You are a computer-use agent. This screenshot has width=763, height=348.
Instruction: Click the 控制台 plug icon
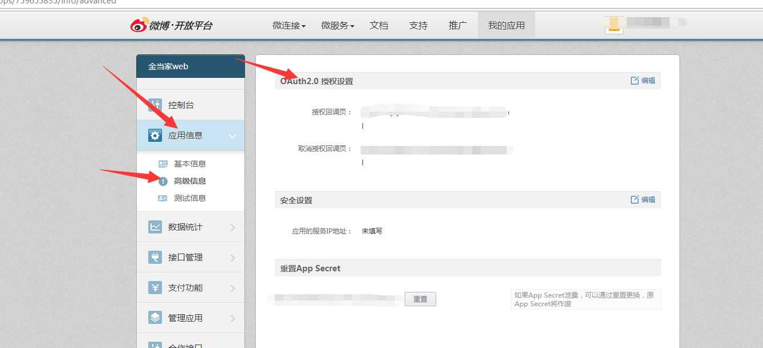[155, 105]
